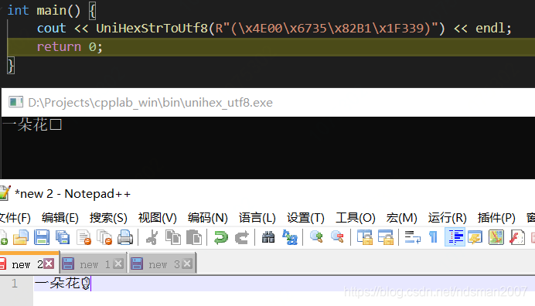Save the document with the Save icon

pyautogui.click(x=42, y=237)
